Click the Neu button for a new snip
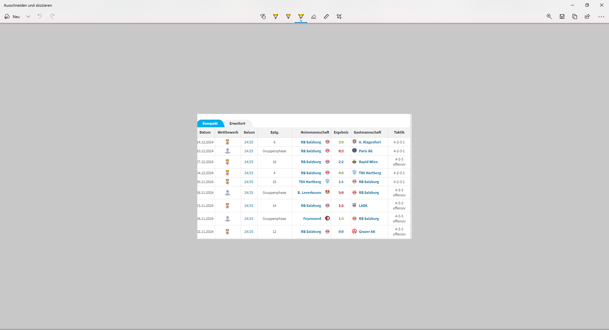609x330 pixels. click(x=12, y=16)
